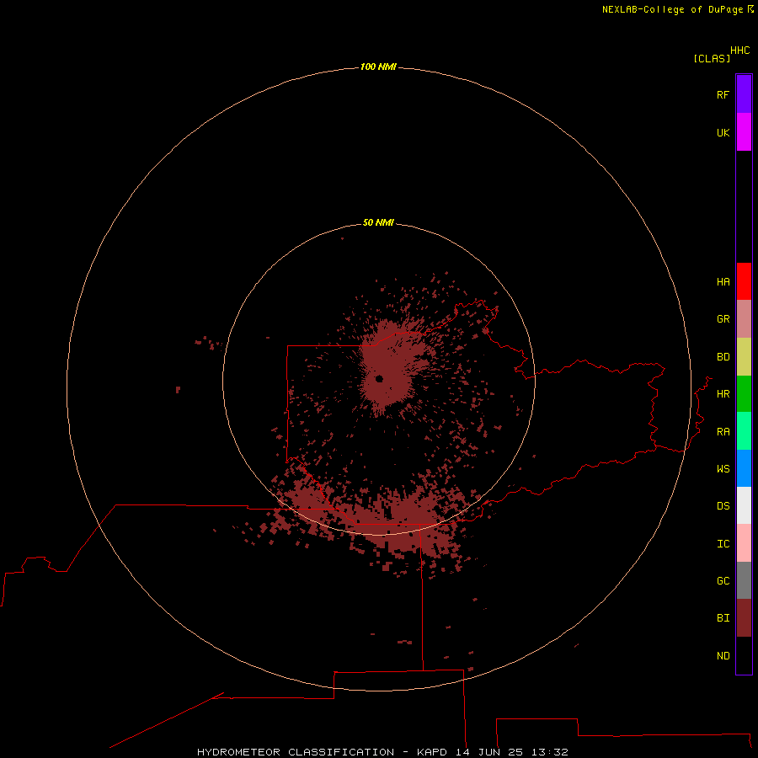The width and height of the screenshot is (758, 758).
Task: Click the IC light pink legend swatch
Action: [x=744, y=543]
